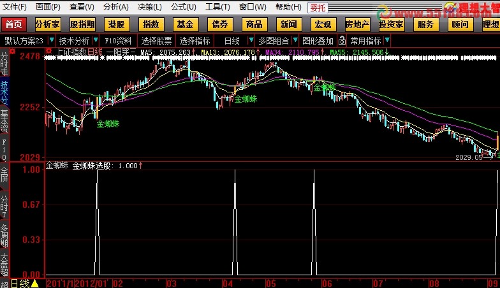The image size is (500, 288).
Task: Click the yellow triangle next to 日线
Action: 35,283
